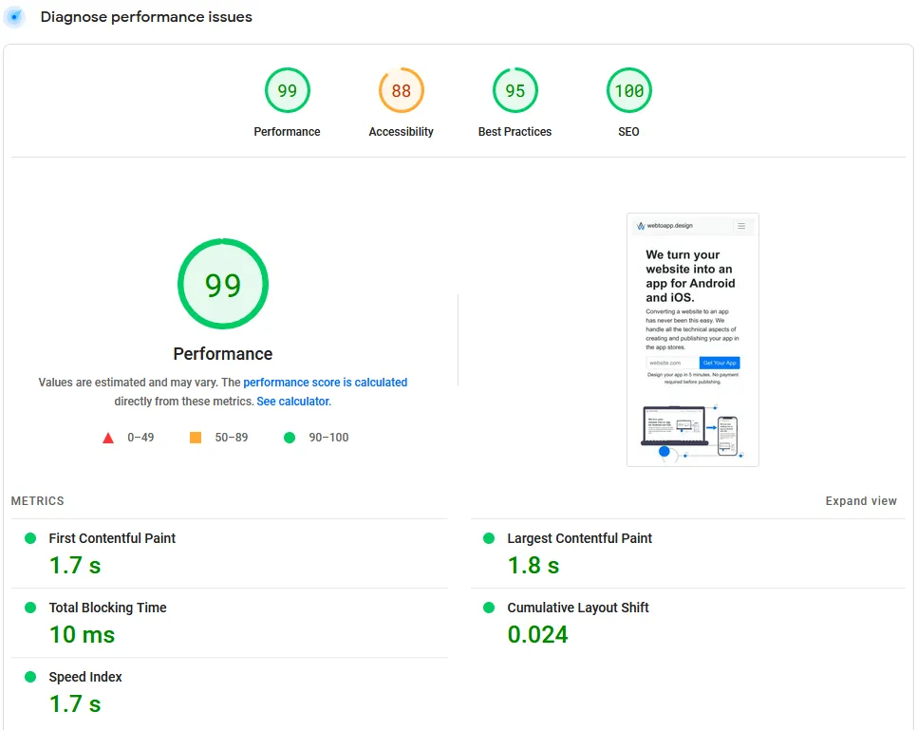Select the Accessibility 88 score gauge
Viewport: 917px width, 730px height.
click(x=401, y=90)
